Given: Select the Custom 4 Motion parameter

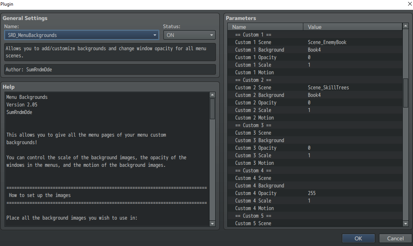Looking at the screenshot, I should 315,208.
